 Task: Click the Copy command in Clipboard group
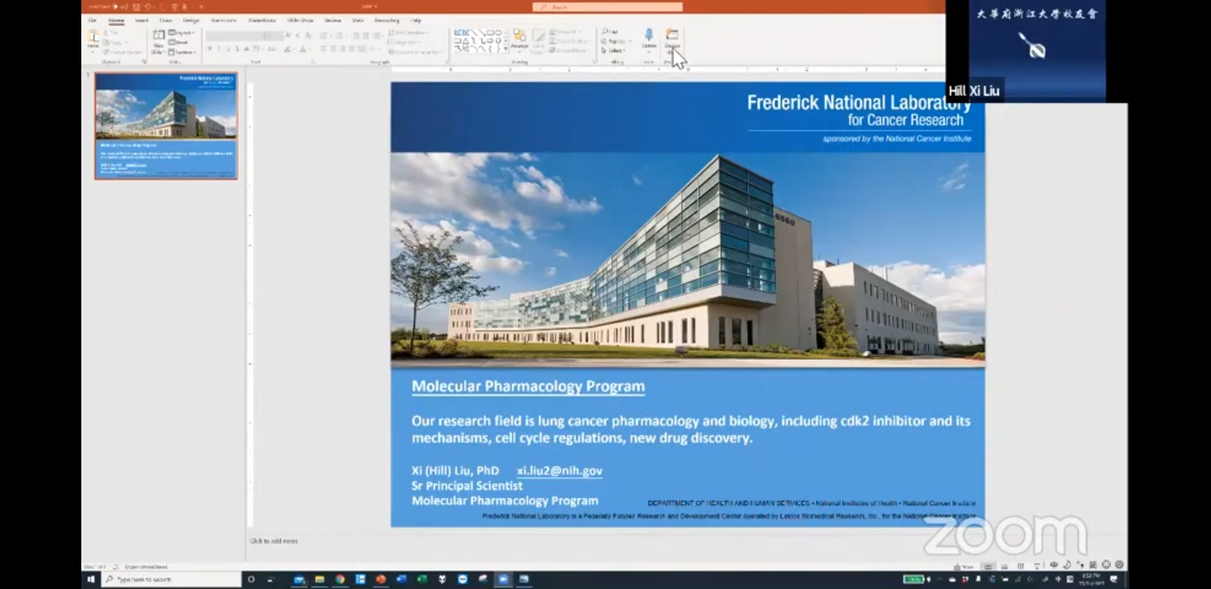click(115, 43)
